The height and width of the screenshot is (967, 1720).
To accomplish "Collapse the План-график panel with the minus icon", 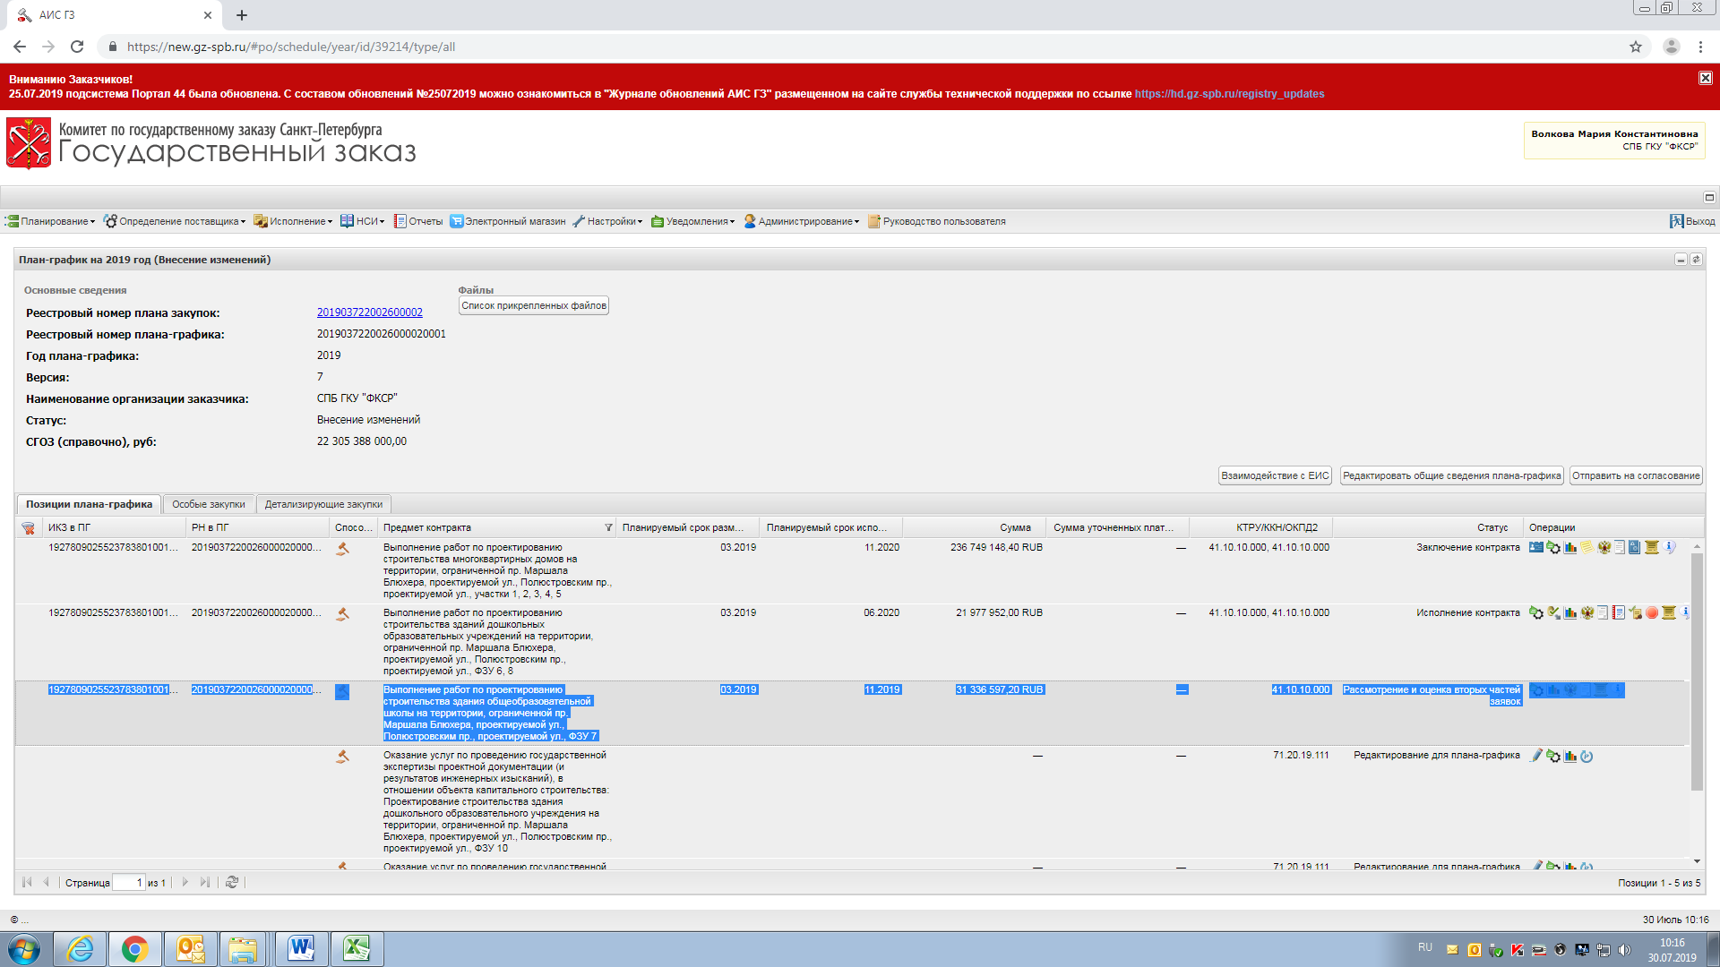I will [x=1681, y=260].
